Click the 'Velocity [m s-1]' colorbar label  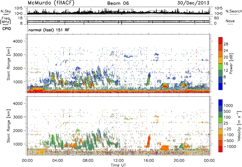(239, 126)
